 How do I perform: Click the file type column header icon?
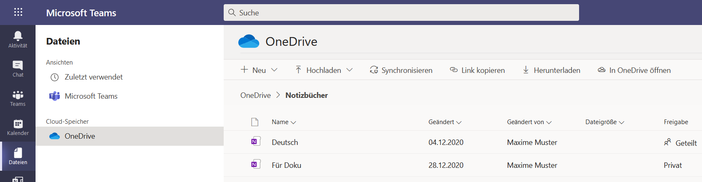[x=255, y=122]
